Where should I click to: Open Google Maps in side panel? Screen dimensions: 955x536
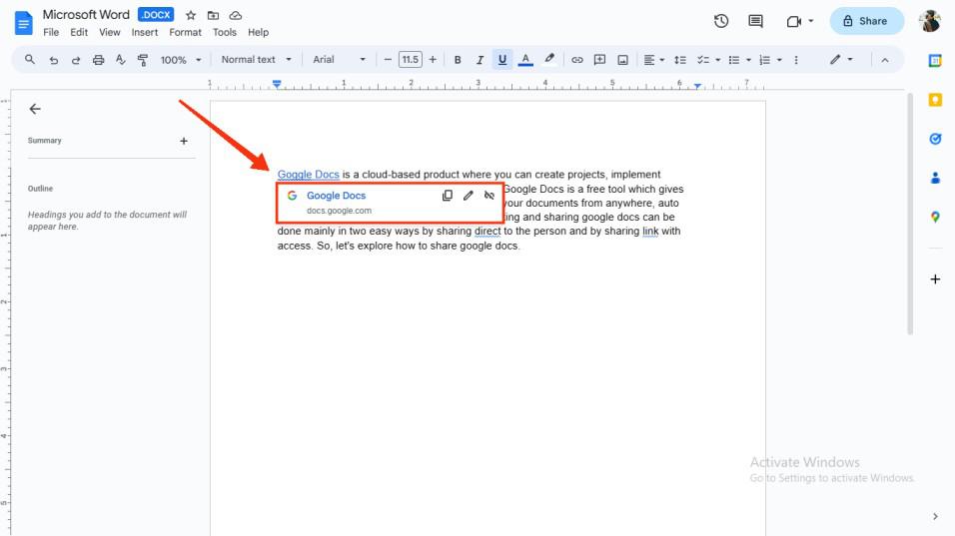[935, 217]
